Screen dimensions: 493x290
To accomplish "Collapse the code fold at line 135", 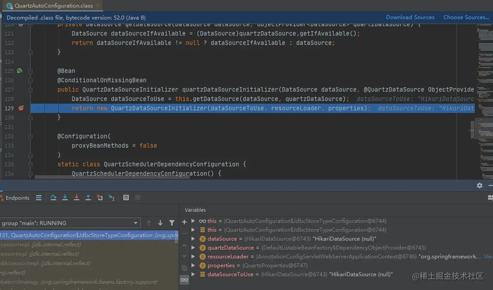I will tap(30, 165).
